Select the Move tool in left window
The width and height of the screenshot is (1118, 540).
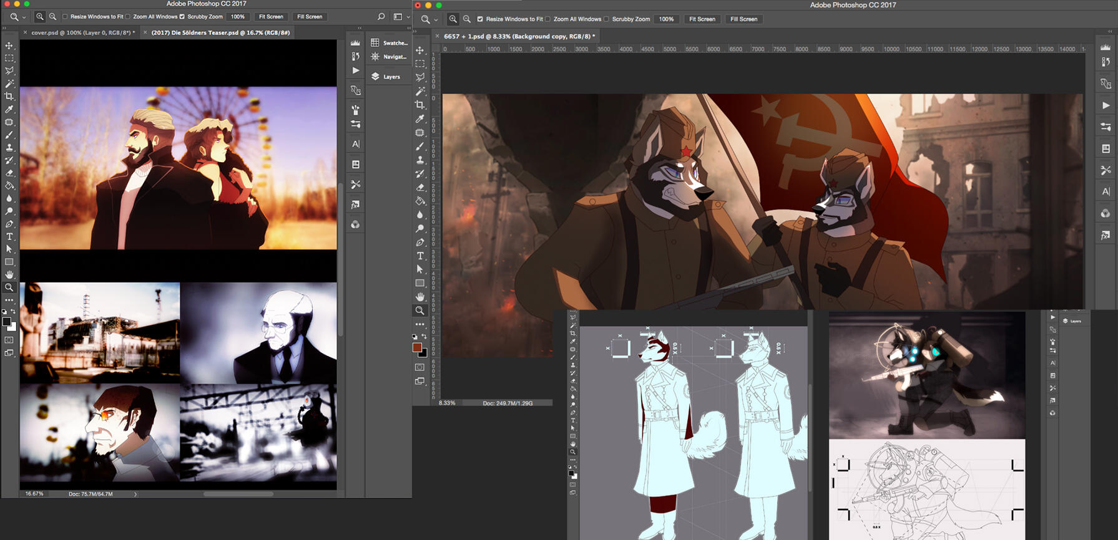[x=9, y=46]
